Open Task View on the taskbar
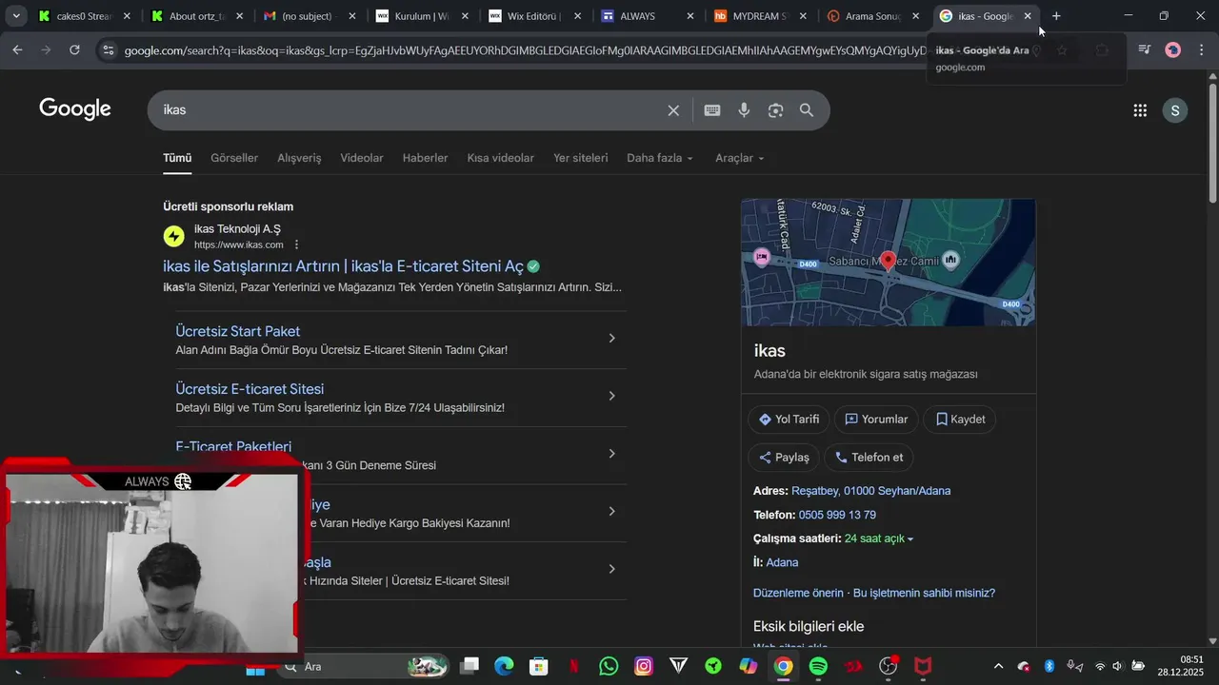The image size is (1219, 685). (x=470, y=666)
